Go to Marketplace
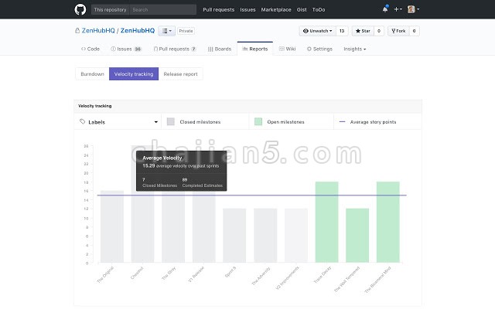This screenshot has width=495, height=309. click(276, 10)
